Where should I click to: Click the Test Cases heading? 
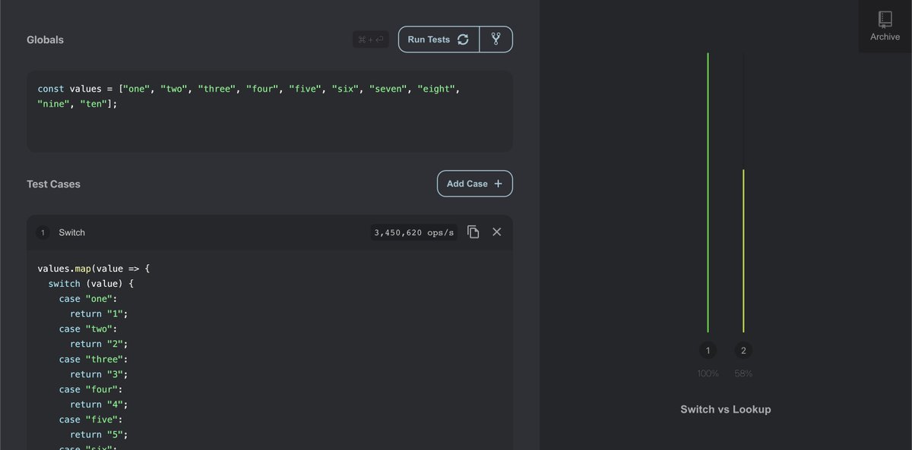coord(53,184)
